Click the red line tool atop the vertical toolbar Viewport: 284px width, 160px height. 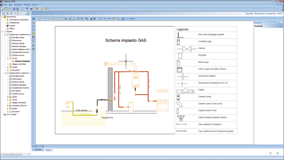coord(33,23)
